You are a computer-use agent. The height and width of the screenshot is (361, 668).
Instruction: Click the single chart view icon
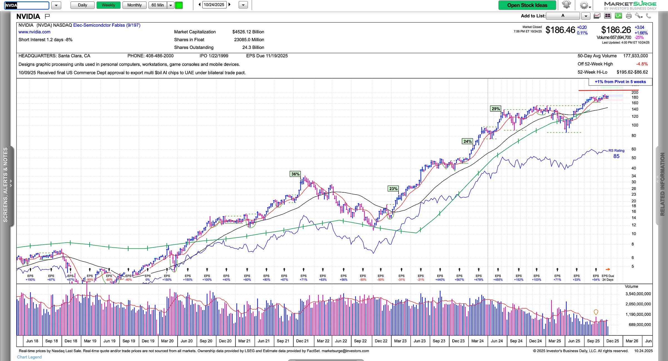coord(597,16)
